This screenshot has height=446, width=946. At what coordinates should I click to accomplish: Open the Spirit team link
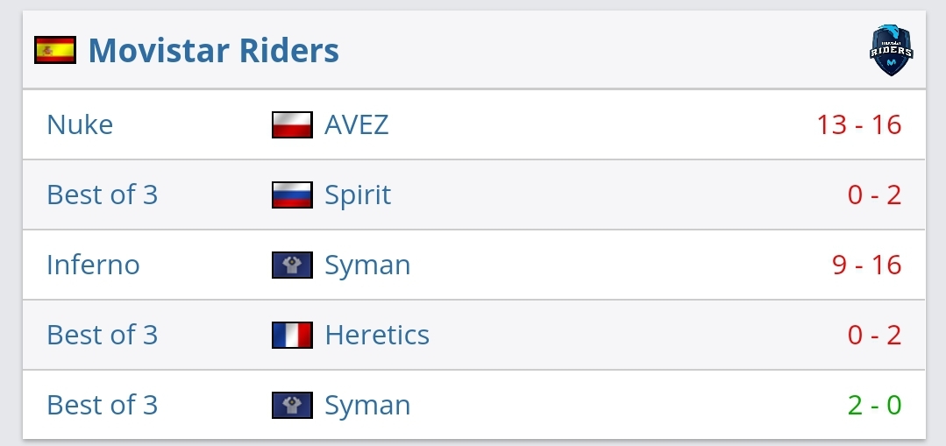click(358, 195)
